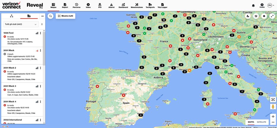Open the Mappa tab in top navigation
This screenshot has width=277, height=128.
(x=53, y=6)
